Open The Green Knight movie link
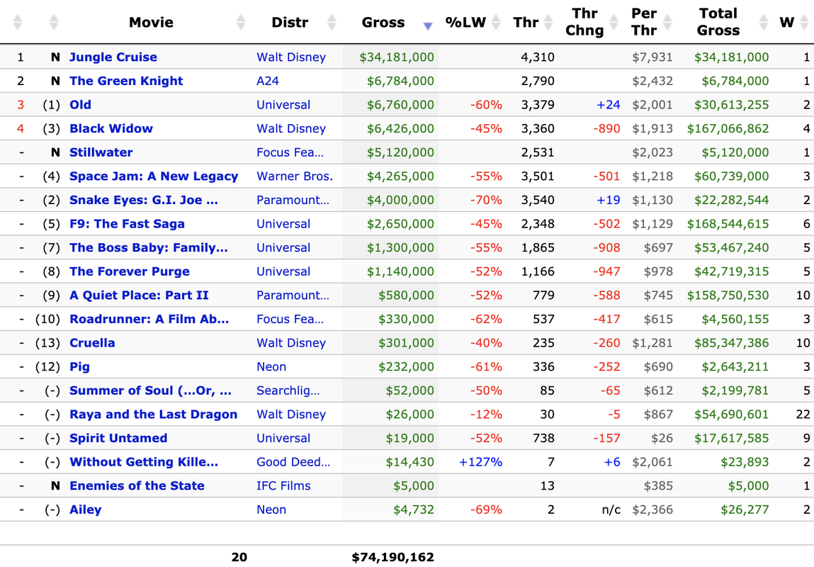Image resolution: width=814 pixels, height=567 pixels. [x=126, y=81]
